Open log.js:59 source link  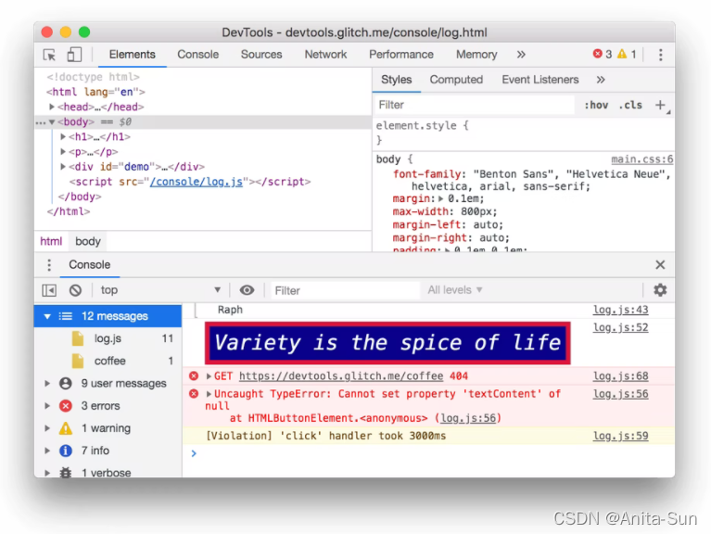pos(621,436)
